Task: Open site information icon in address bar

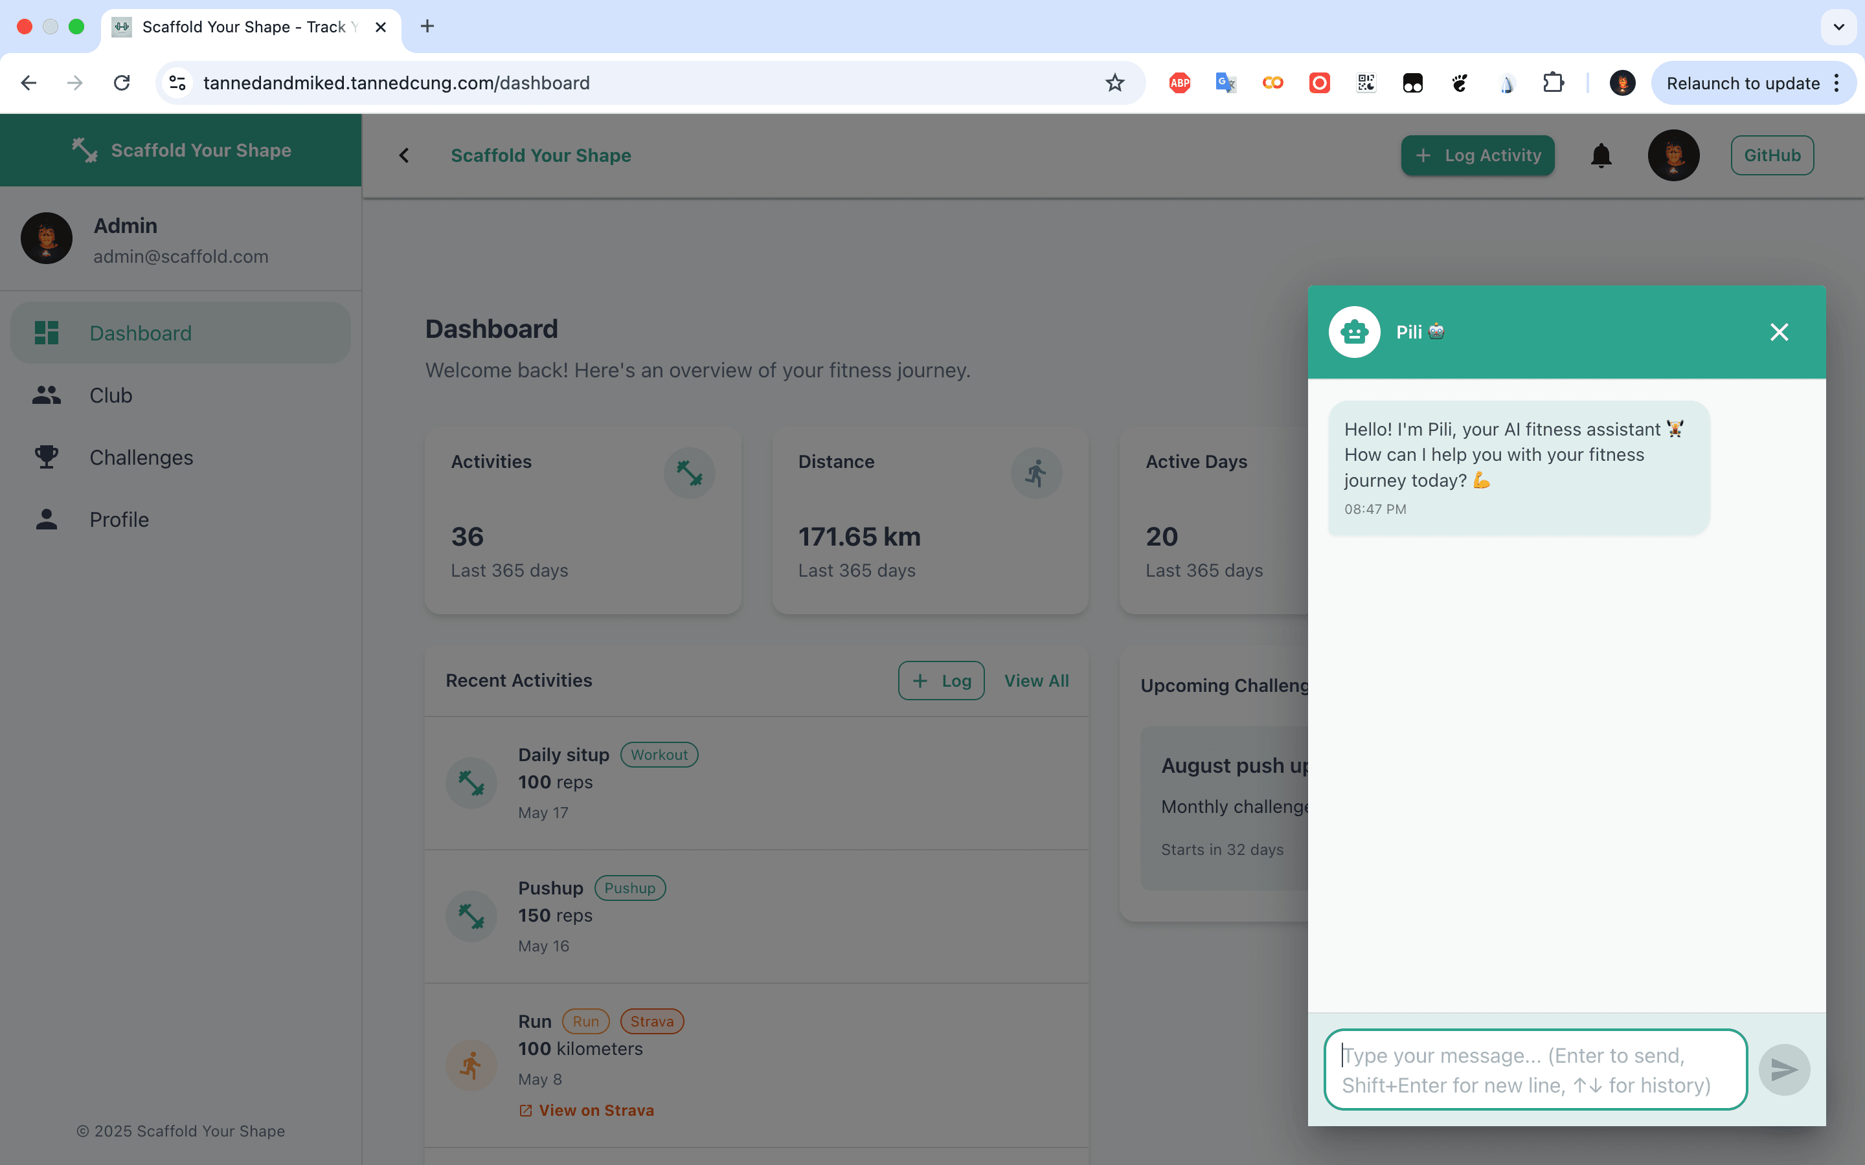Action: click(178, 82)
